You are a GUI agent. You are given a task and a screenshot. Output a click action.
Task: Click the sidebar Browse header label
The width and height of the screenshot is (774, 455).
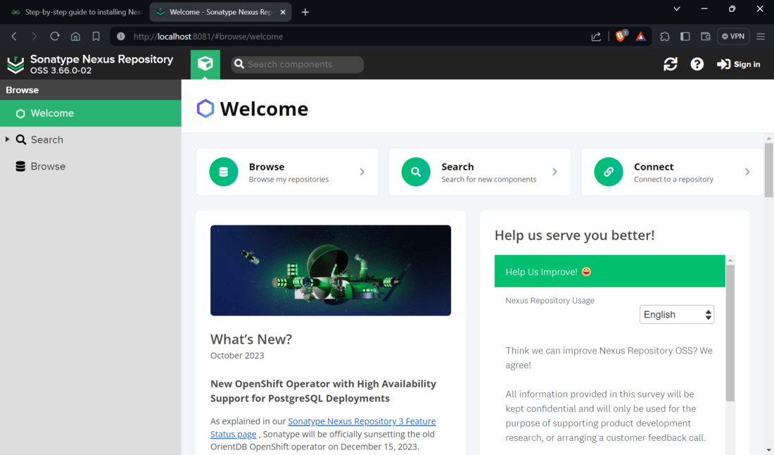23,90
